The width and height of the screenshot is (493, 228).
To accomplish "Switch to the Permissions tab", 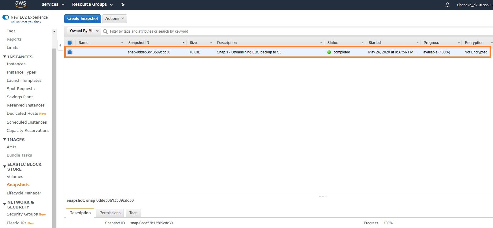I will [110, 213].
